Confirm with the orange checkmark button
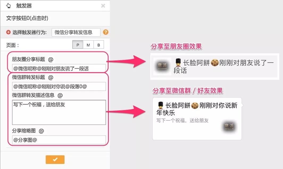The image size is (283, 169). [55, 160]
